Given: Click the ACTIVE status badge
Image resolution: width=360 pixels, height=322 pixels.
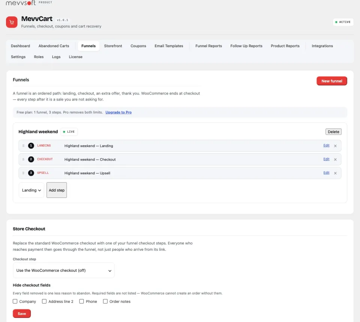Looking at the screenshot, I should (343, 22).
